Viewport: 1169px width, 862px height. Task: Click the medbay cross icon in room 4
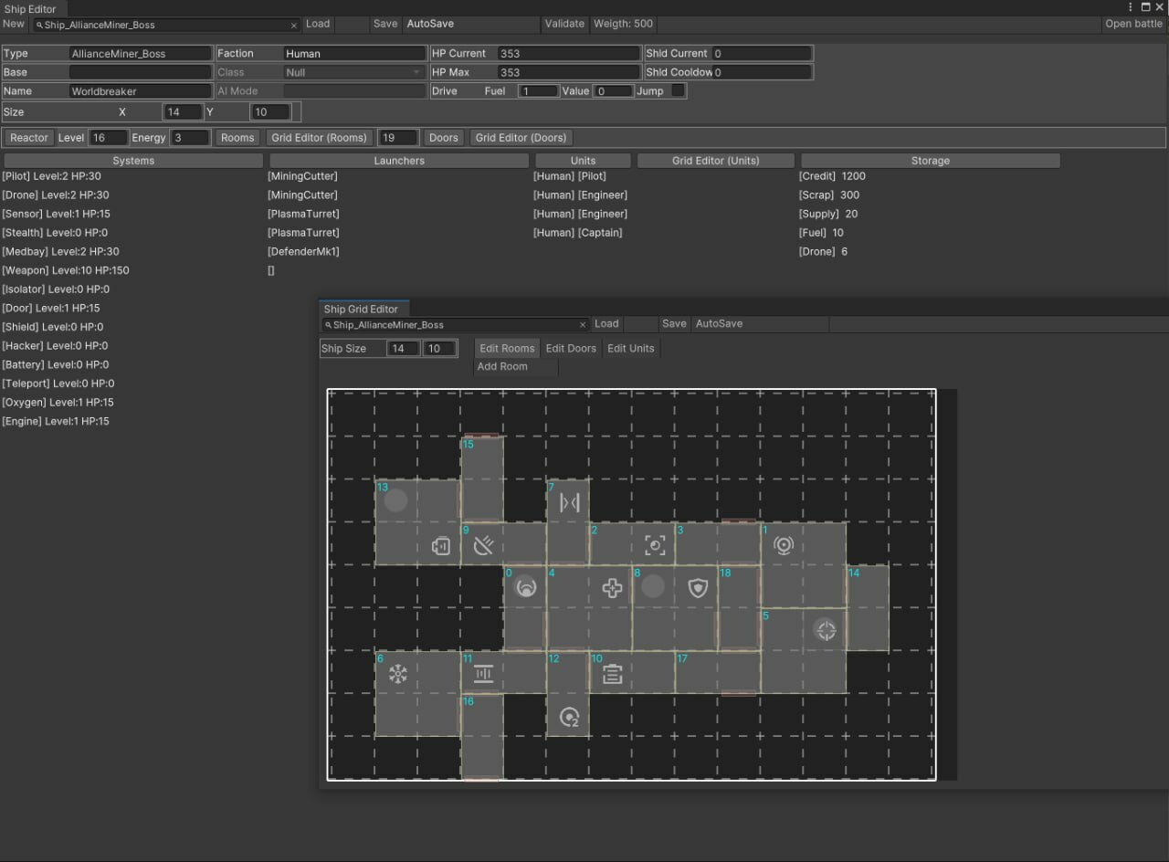(x=612, y=588)
